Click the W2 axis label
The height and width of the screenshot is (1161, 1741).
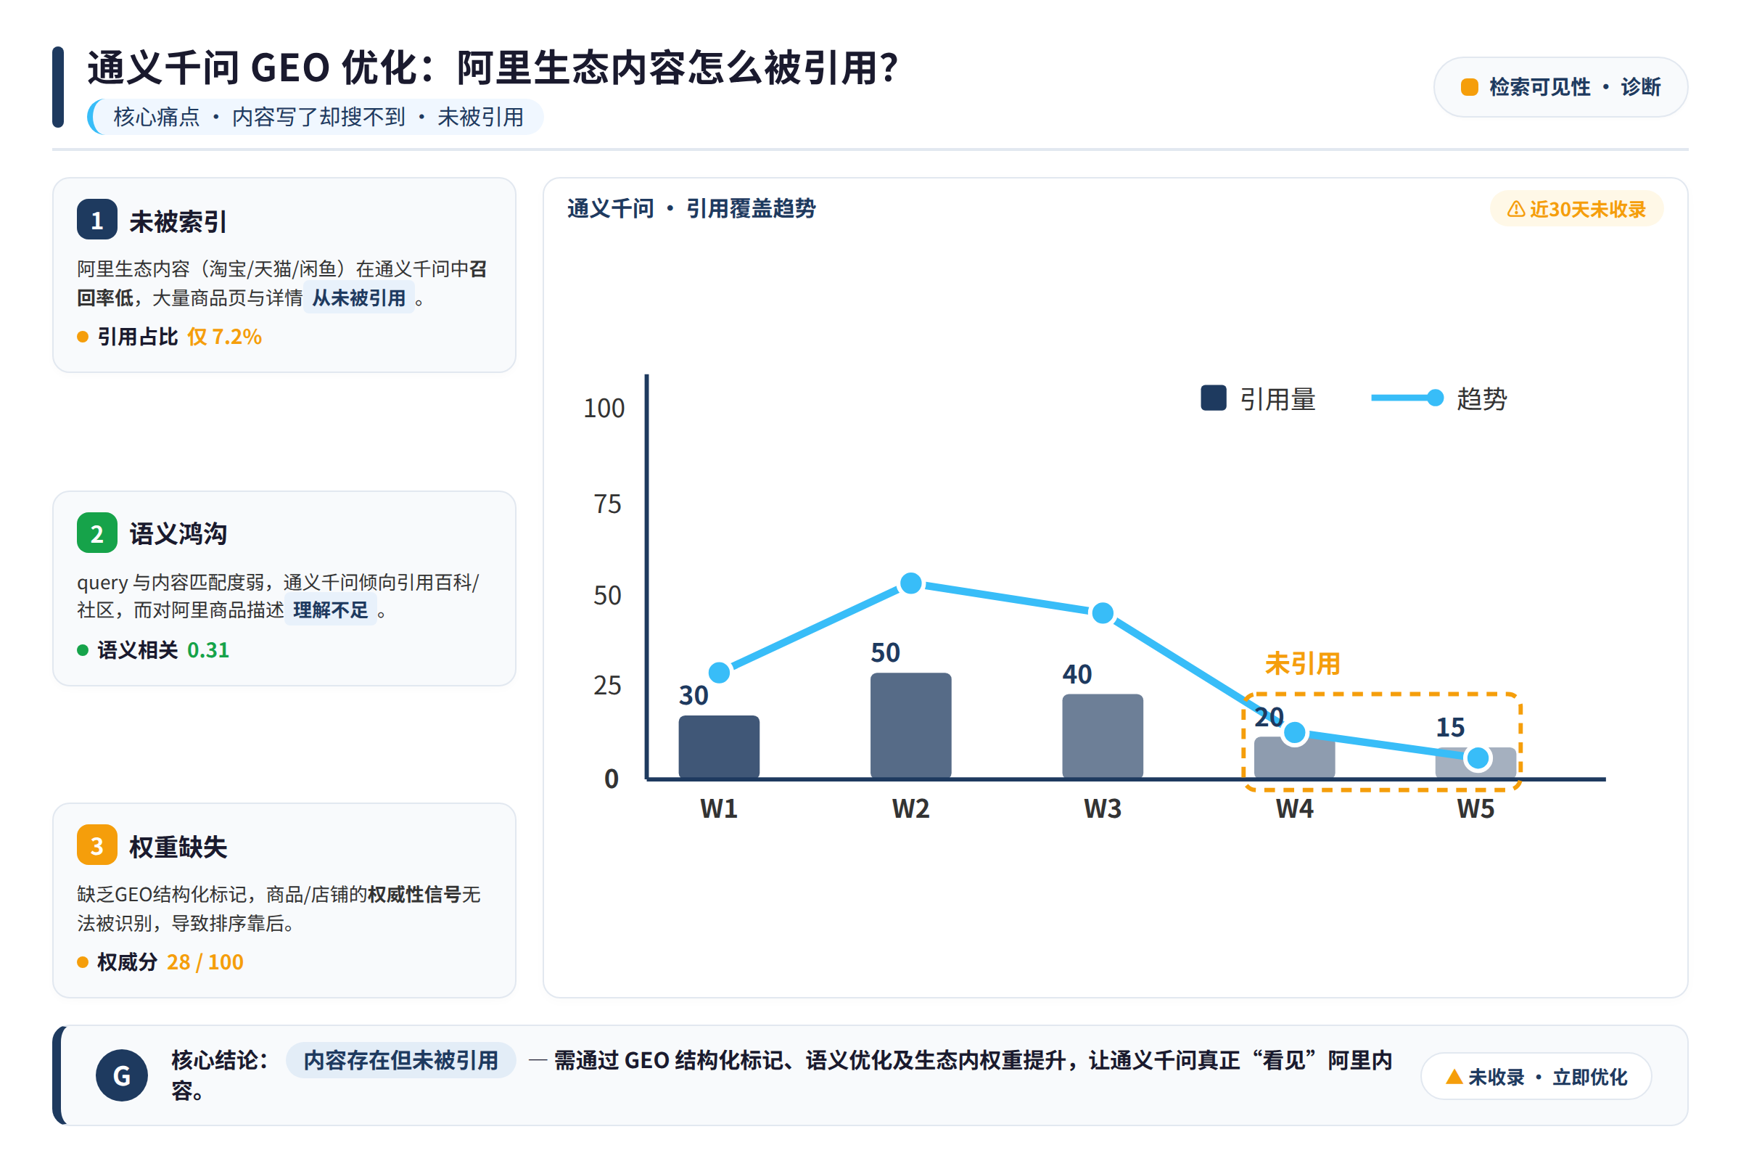coord(911,808)
